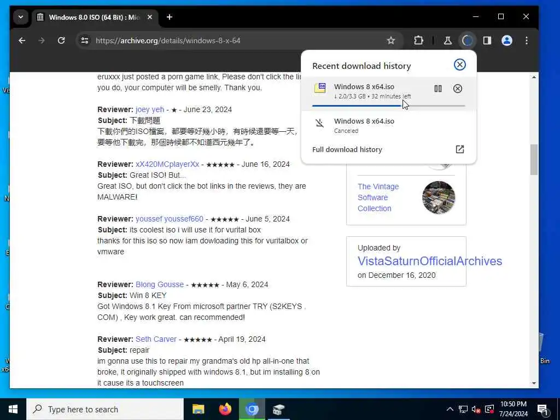Pause the Windows 8 x64.iso download
Viewport: 560px width, 420px height.
point(438,89)
